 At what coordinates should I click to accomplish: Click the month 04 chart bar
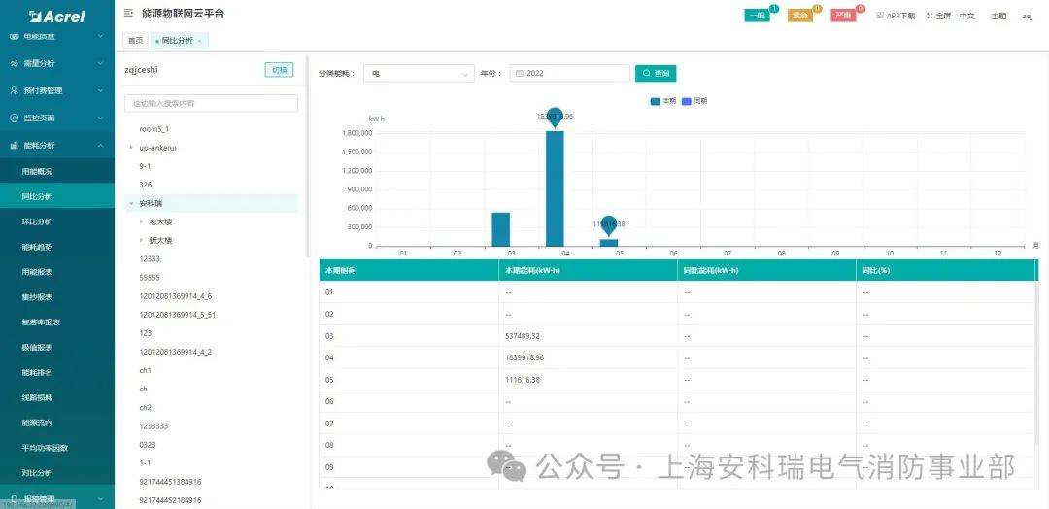coord(555,188)
